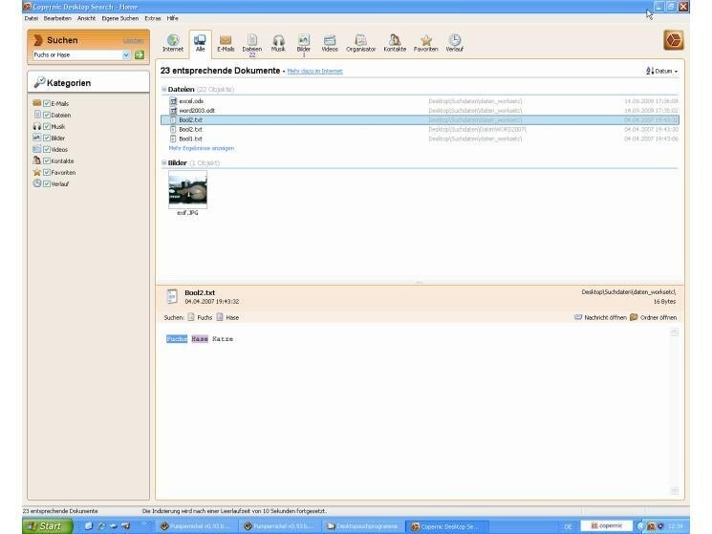This screenshot has height=534, width=712.
Task: Click the Kontakte person icon in Kategorien
Action: (x=37, y=160)
